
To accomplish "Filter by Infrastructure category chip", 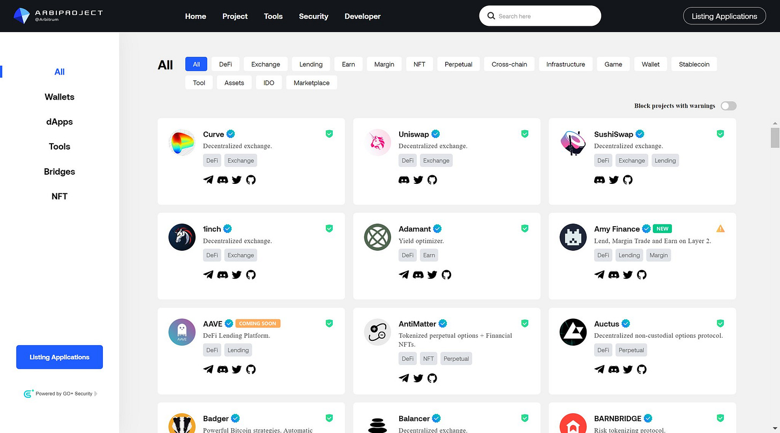I will pos(566,64).
